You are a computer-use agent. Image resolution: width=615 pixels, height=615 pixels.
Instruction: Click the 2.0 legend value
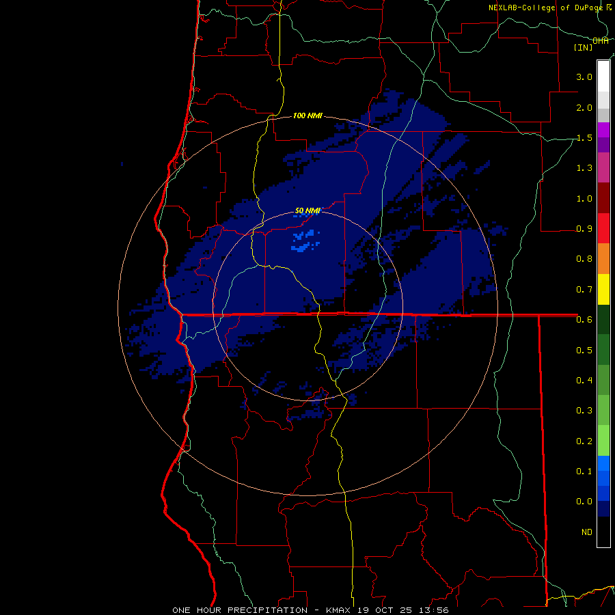(x=584, y=107)
